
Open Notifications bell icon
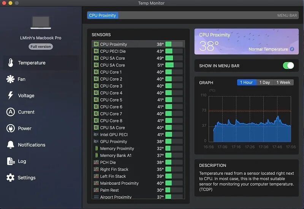pyautogui.click(x=11, y=145)
